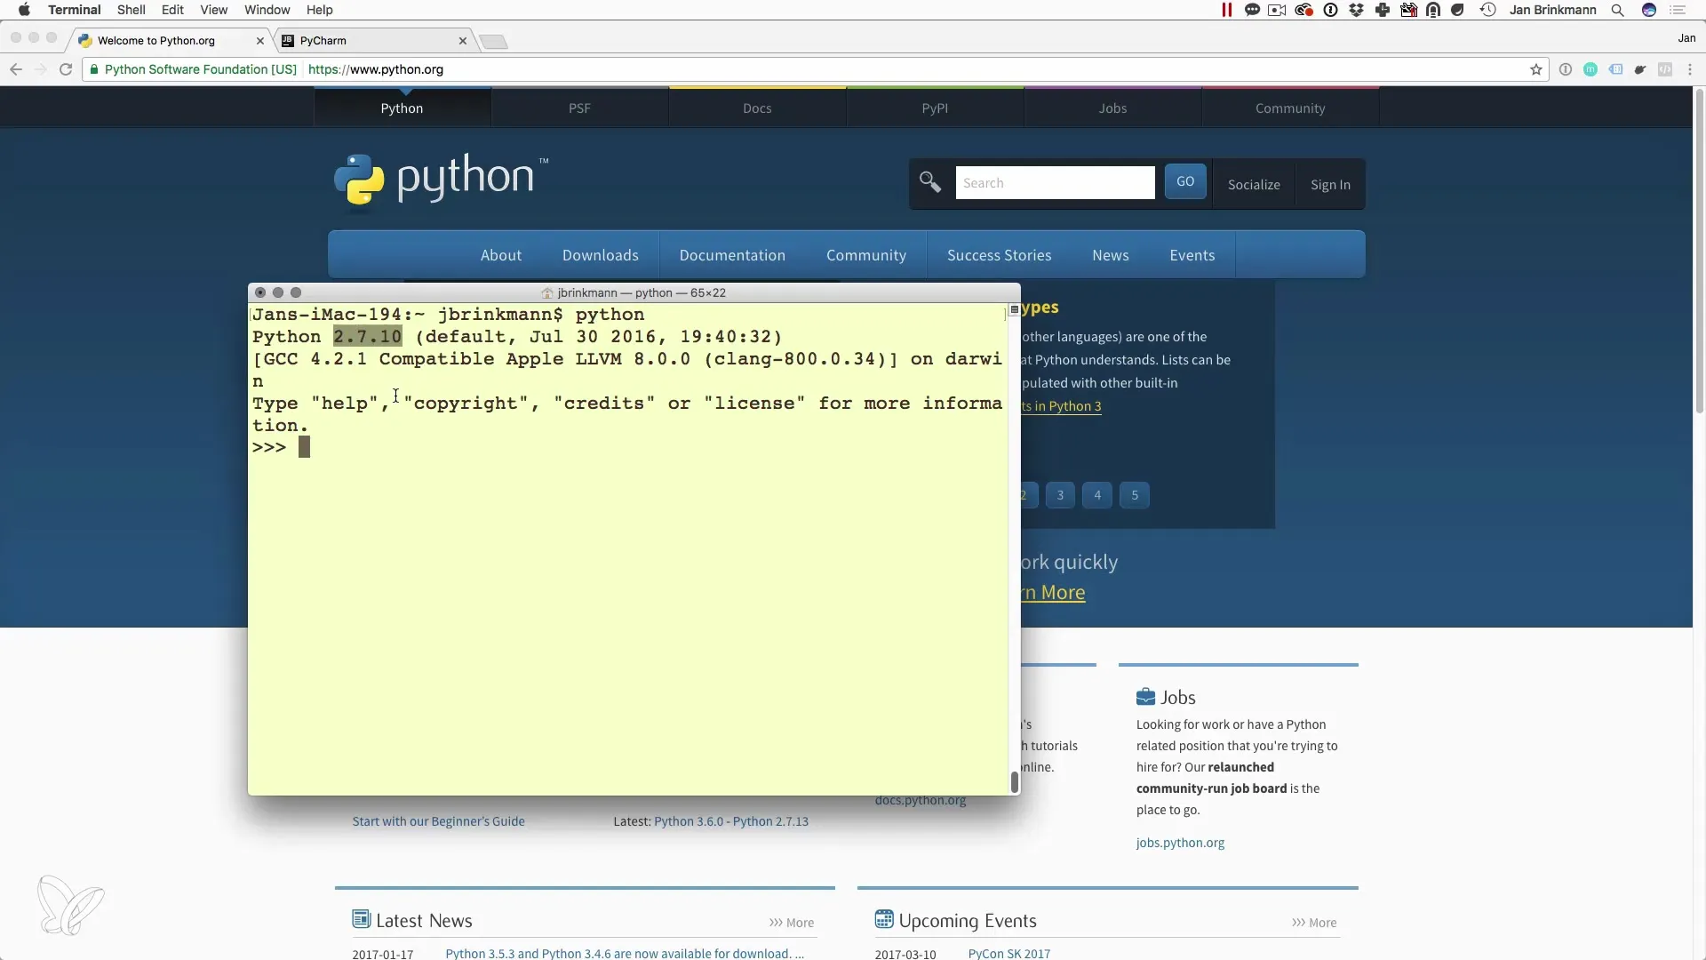Select PSF in top site bar
The width and height of the screenshot is (1706, 960).
point(579,108)
